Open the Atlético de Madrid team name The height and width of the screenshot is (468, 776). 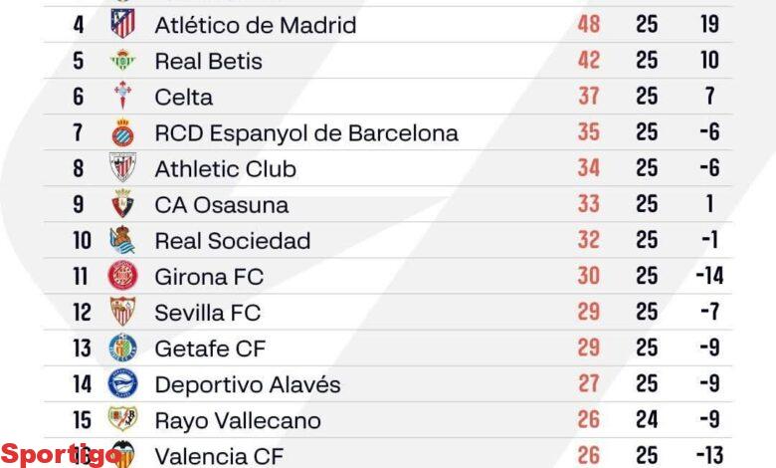[x=255, y=25]
